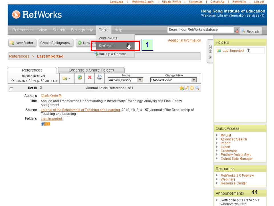Switch to Organize & Share Folders tab
The height and width of the screenshot is (206, 274).
coord(91,70)
